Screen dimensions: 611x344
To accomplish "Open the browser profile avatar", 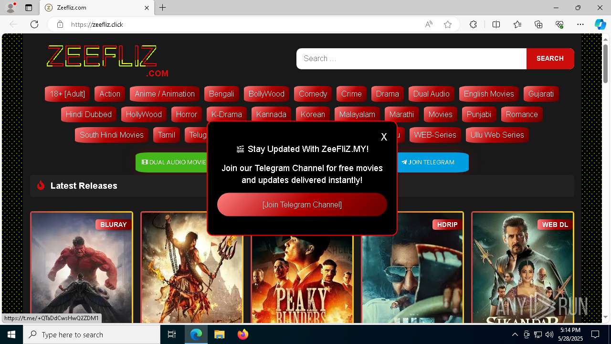I will coord(10,8).
